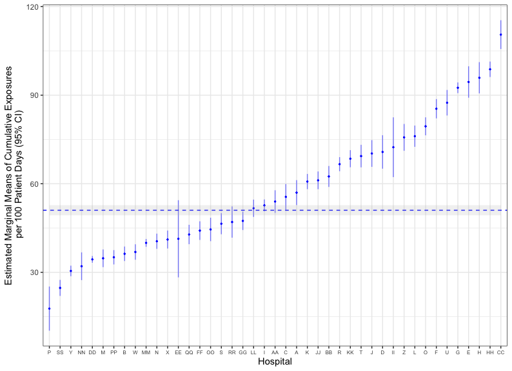Choose the axis tick label "KK"
Image resolution: width=512 pixels, height=371 pixels.
(350, 352)
